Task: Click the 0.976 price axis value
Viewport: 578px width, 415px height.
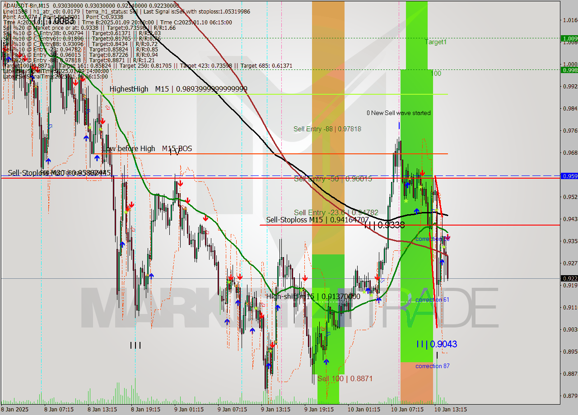Action: [x=570, y=130]
